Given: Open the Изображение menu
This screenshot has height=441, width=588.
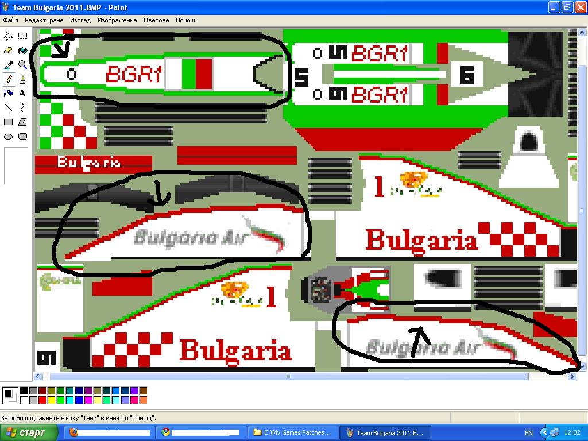Looking at the screenshot, I should coord(117,20).
